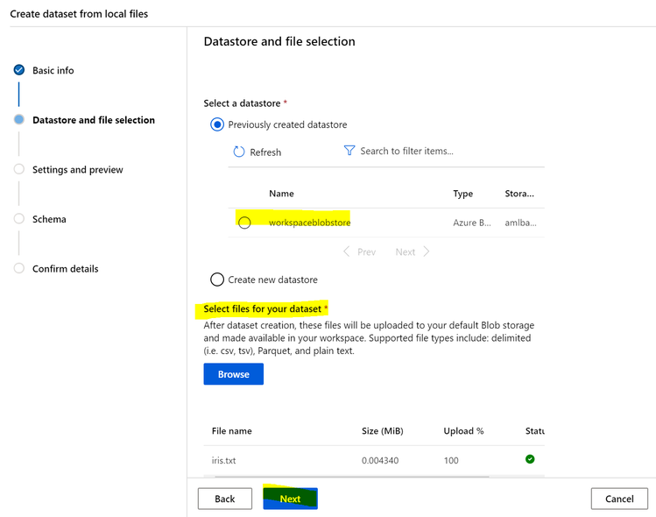Sort by the Name column header

[x=281, y=194]
